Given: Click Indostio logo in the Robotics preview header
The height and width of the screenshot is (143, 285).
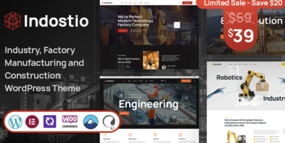Looking at the screenshot, I should pos(216,64).
